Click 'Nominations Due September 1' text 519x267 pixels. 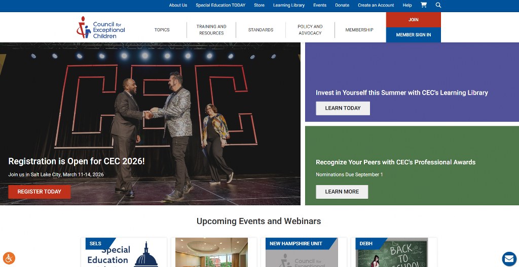(349, 174)
